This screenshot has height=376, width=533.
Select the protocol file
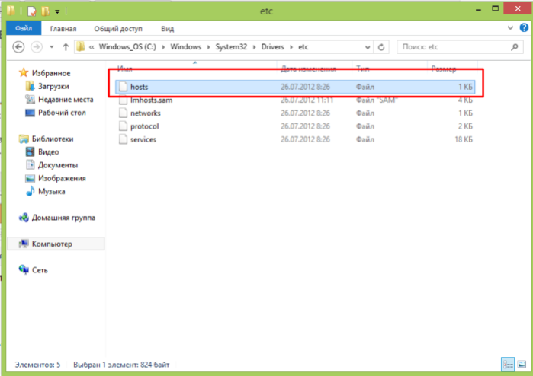[295, 126]
